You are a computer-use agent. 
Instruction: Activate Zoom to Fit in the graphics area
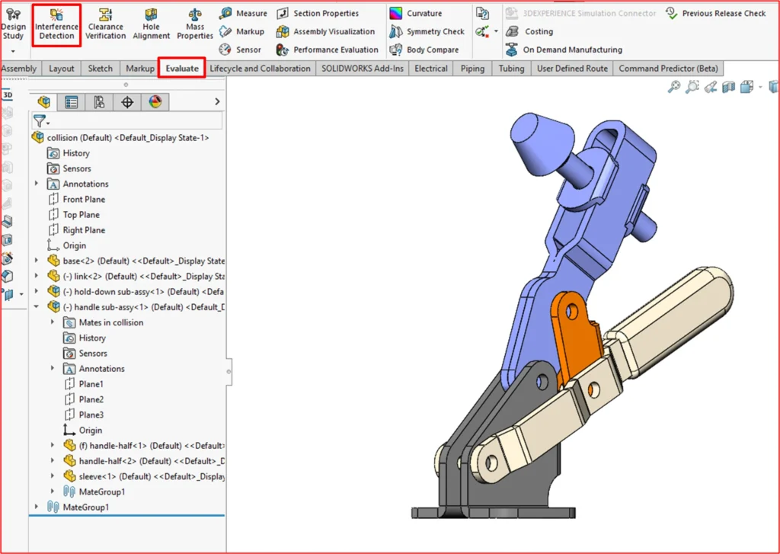(675, 87)
